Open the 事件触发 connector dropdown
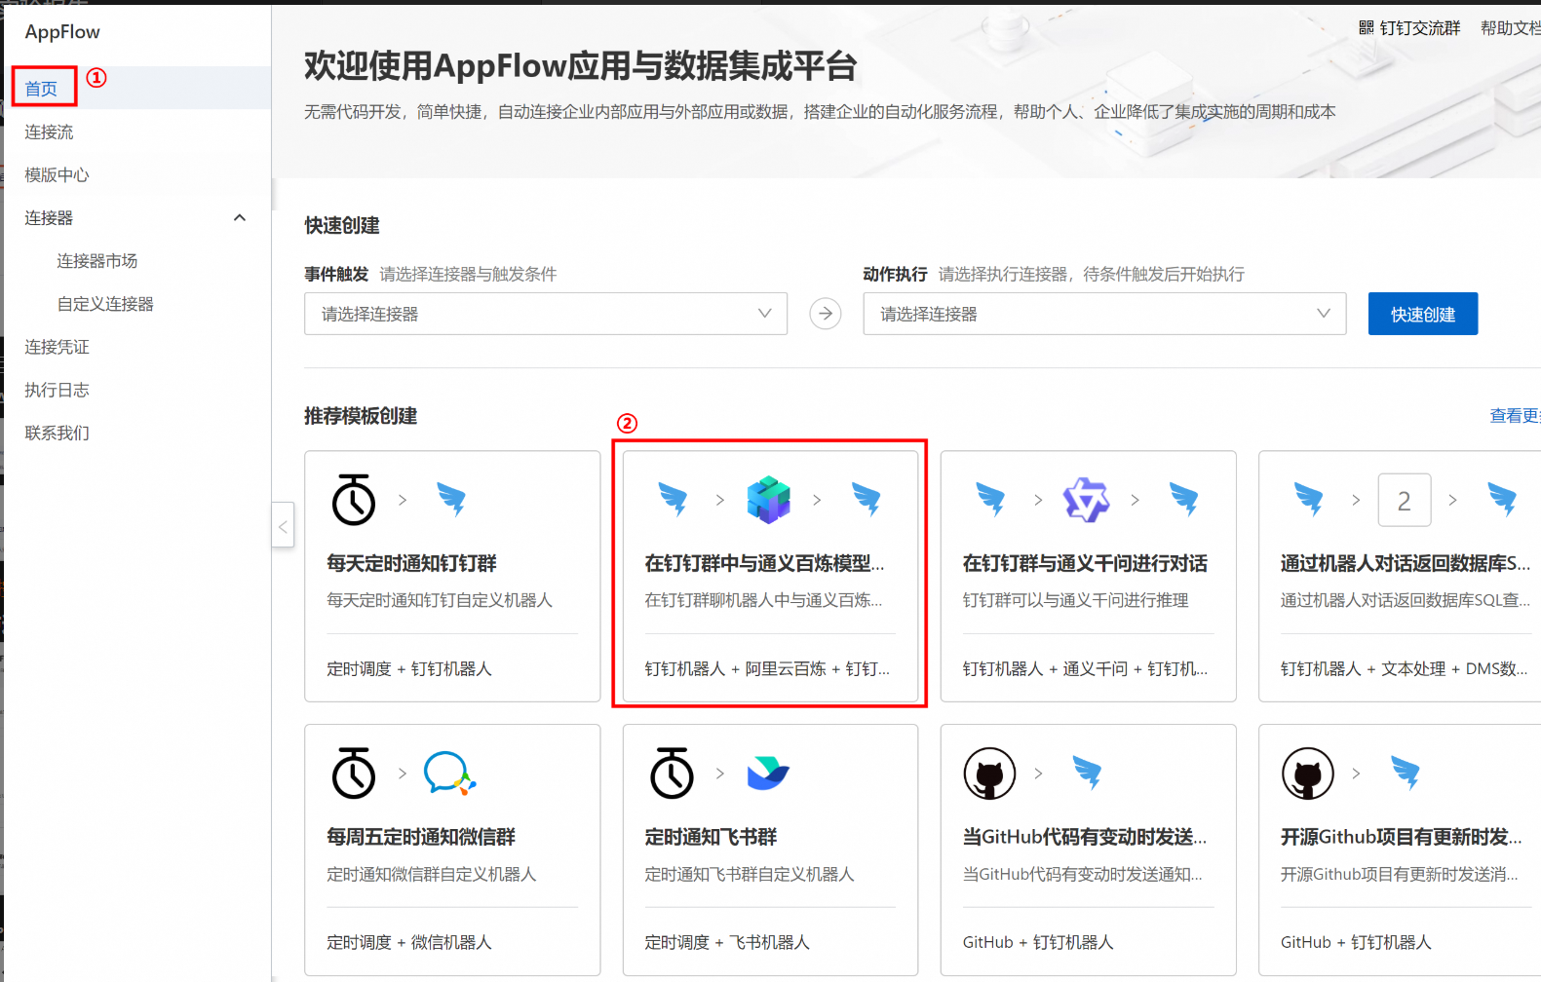 [x=546, y=314]
